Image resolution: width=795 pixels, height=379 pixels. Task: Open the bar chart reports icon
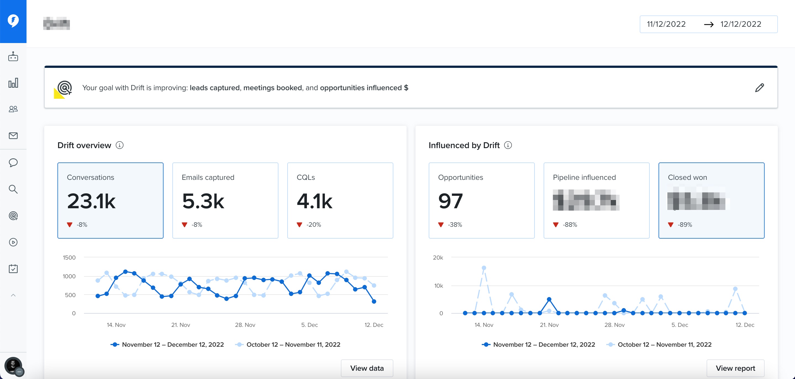pos(13,83)
